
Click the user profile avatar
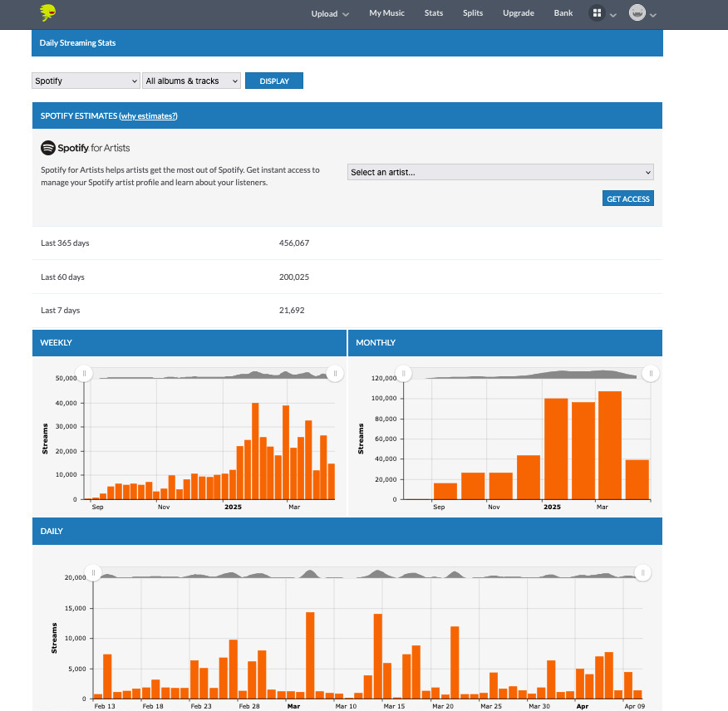(x=637, y=13)
